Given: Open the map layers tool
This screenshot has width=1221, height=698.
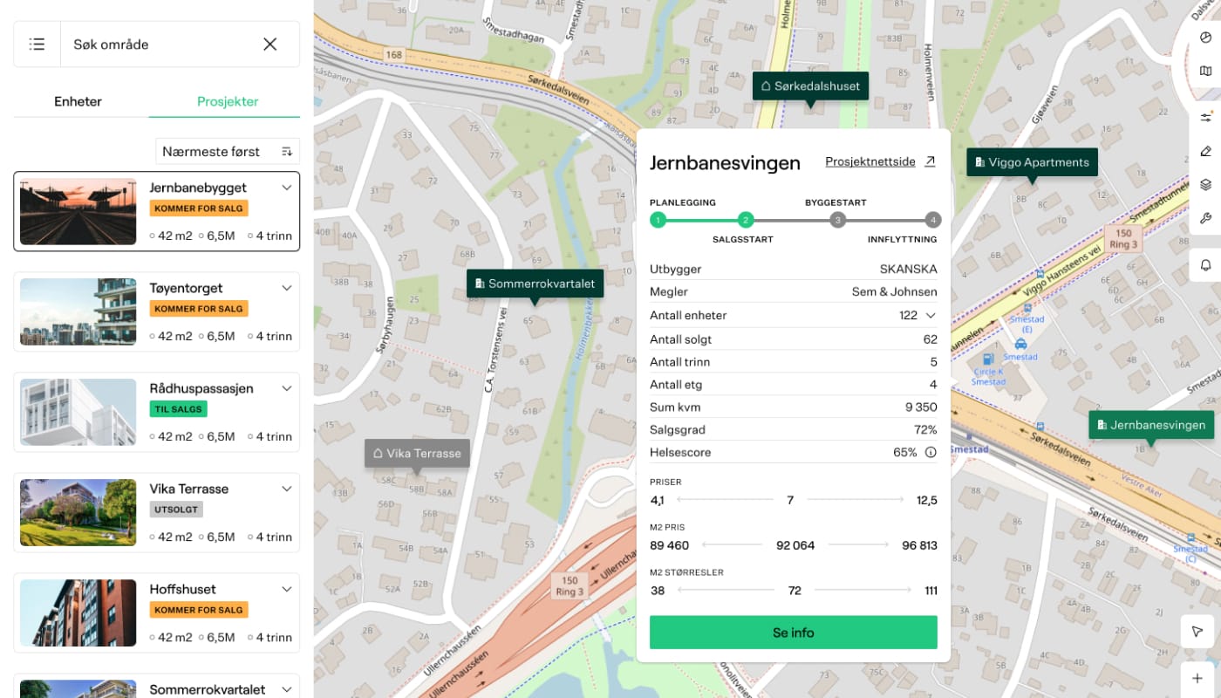Looking at the screenshot, I should 1206,185.
